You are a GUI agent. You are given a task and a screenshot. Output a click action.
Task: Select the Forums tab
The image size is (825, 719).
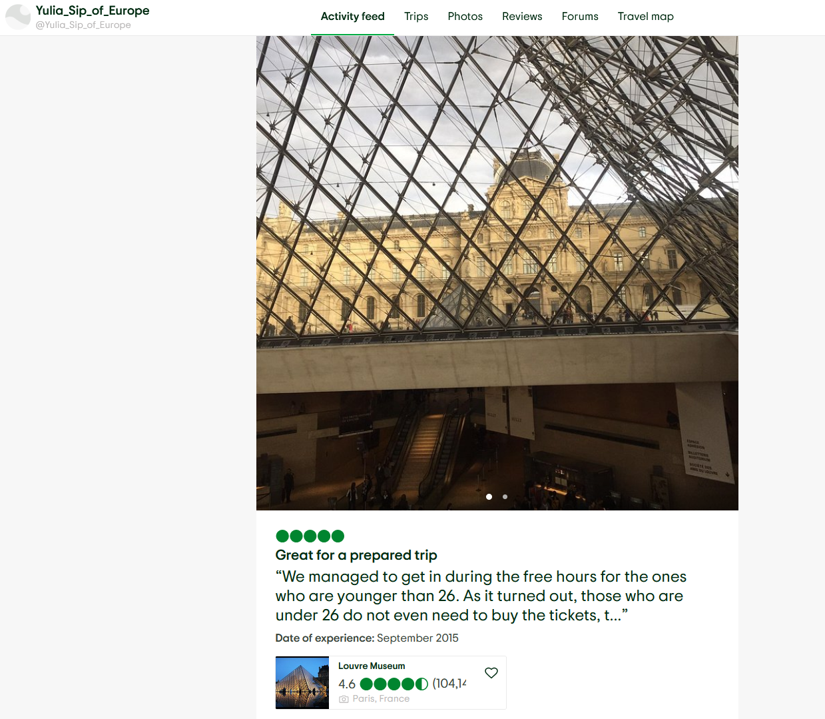pos(580,17)
